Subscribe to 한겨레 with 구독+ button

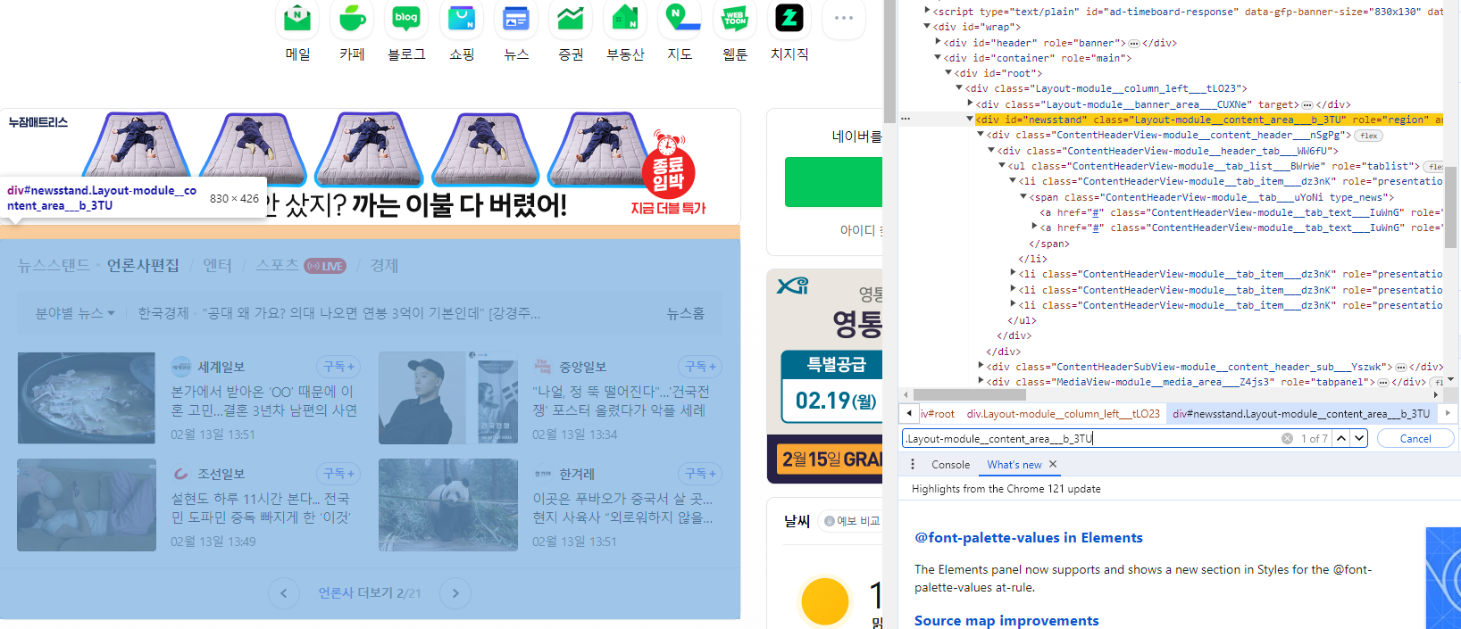point(700,474)
